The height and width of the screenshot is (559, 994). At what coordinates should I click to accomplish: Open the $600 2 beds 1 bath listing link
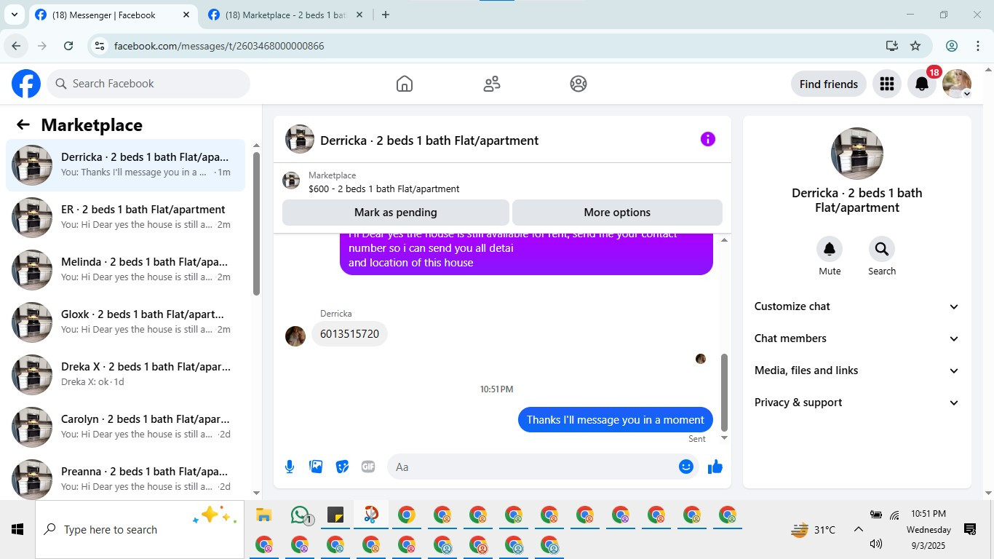[383, 189]
